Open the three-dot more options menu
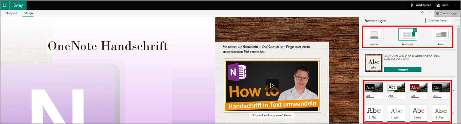461x124 pixels. point(455,5)
